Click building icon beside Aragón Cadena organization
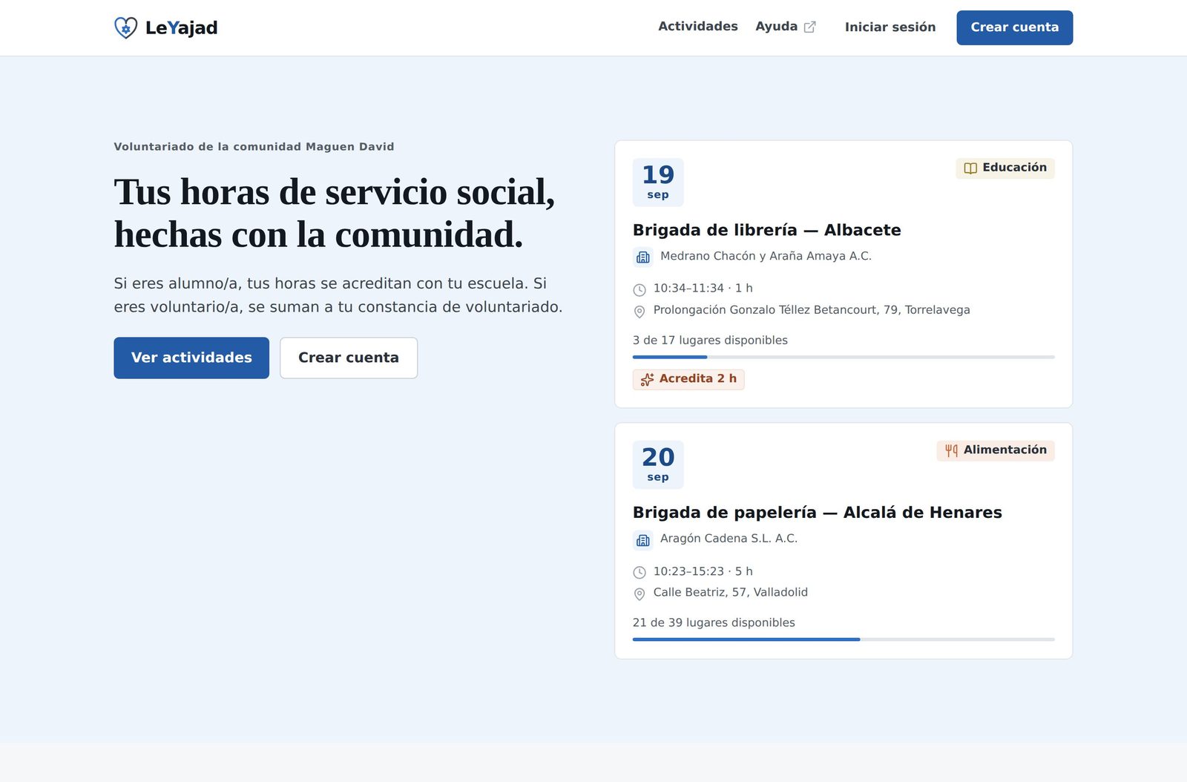This screenshot has width=1187, height=782. (x=643, y=539)
